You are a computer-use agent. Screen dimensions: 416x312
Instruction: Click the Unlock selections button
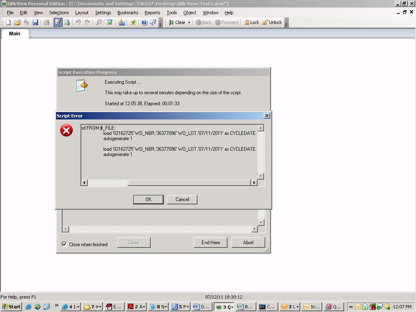(x=272, y=23)
